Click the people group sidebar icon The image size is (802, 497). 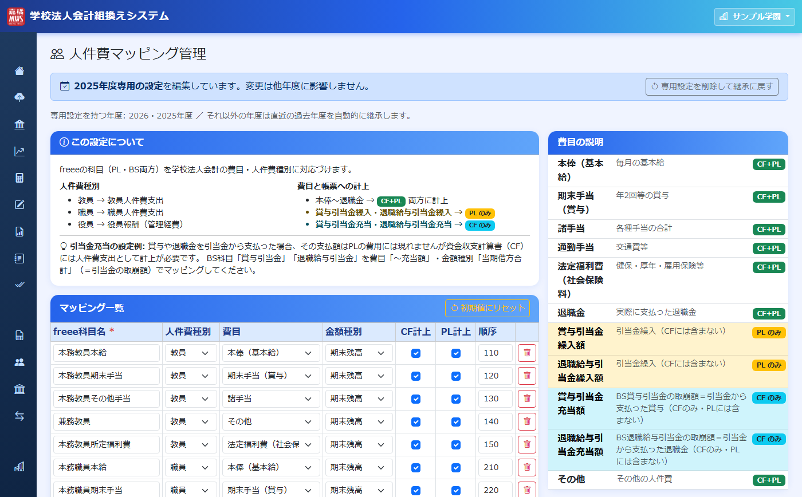19,362
